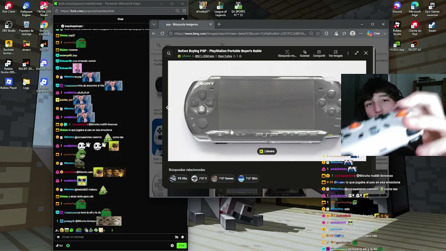Open the Kick chat users icon
446x251 pixels.
[183, 19]
